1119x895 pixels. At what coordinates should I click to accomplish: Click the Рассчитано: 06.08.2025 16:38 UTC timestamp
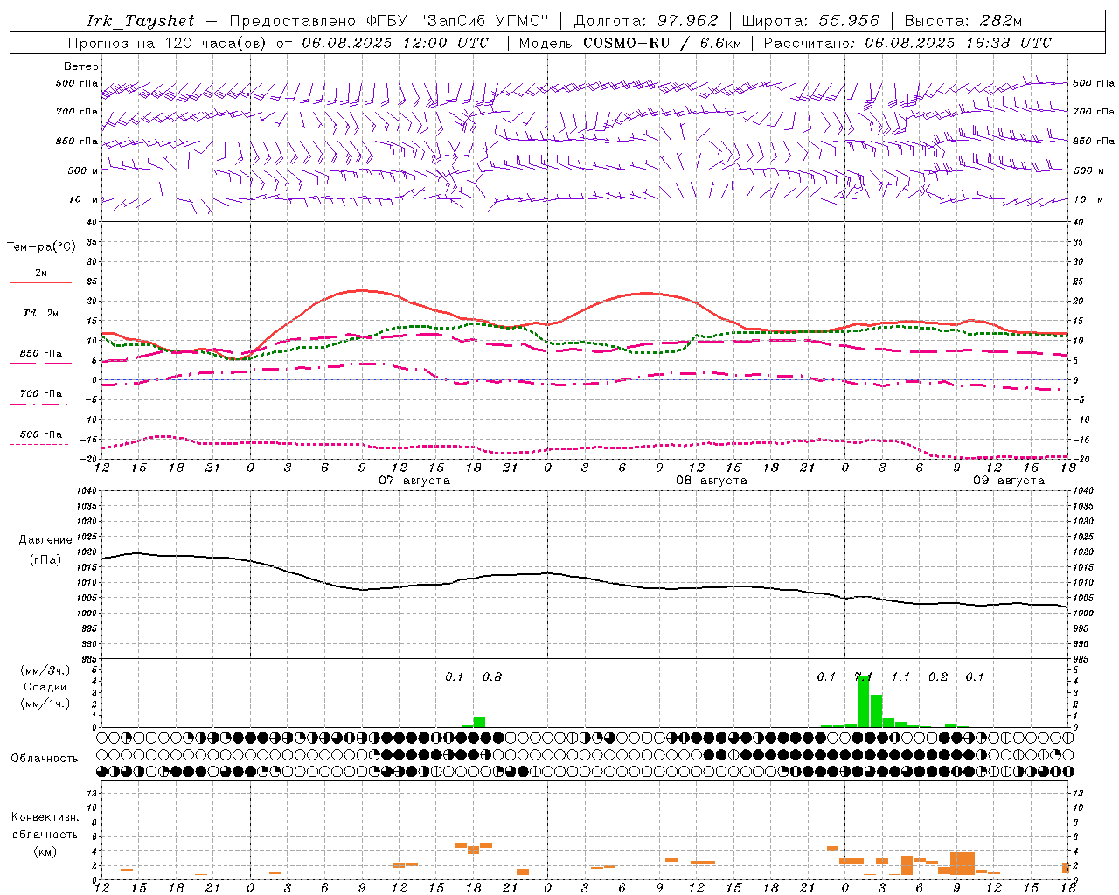907,43
